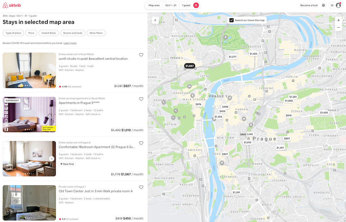Click the profile avatar icon
The height and width of the screenshot is (222, 346).
[338, 5]
